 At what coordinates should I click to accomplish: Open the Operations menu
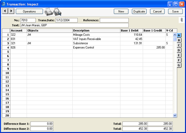click(29, 11)
